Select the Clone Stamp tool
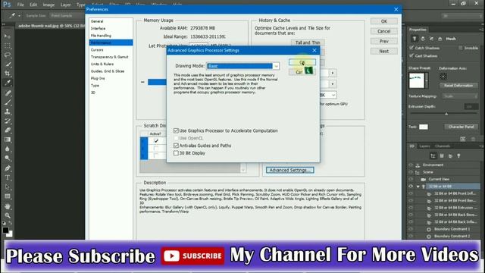 click(x=8, y=111)
